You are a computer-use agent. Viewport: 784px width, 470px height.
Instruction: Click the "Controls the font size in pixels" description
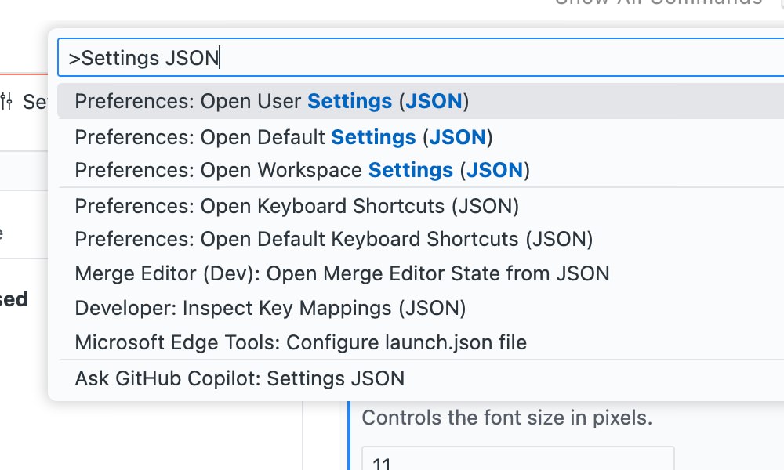point(506,418)
